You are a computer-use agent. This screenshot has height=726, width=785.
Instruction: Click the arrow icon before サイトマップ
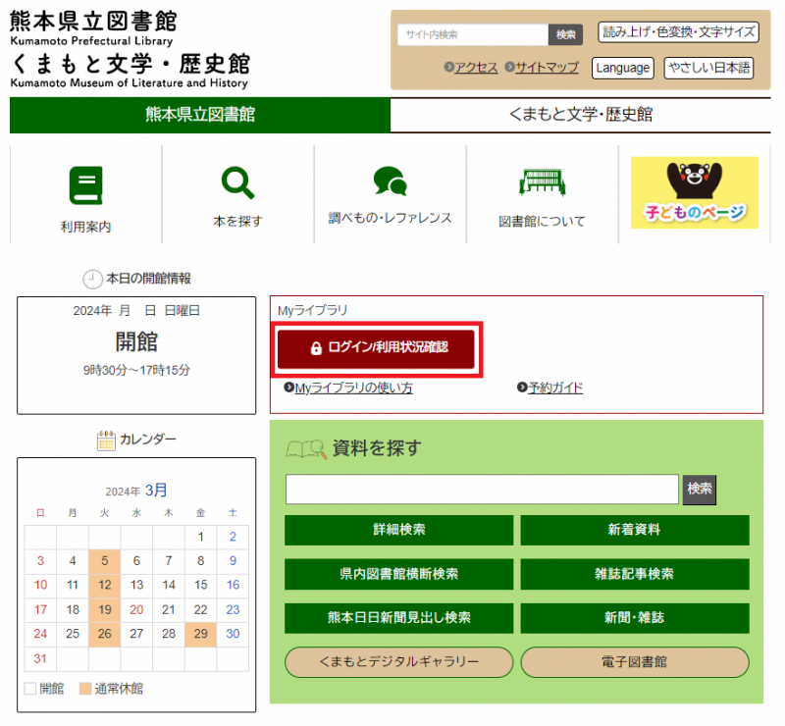click(509, 67)
